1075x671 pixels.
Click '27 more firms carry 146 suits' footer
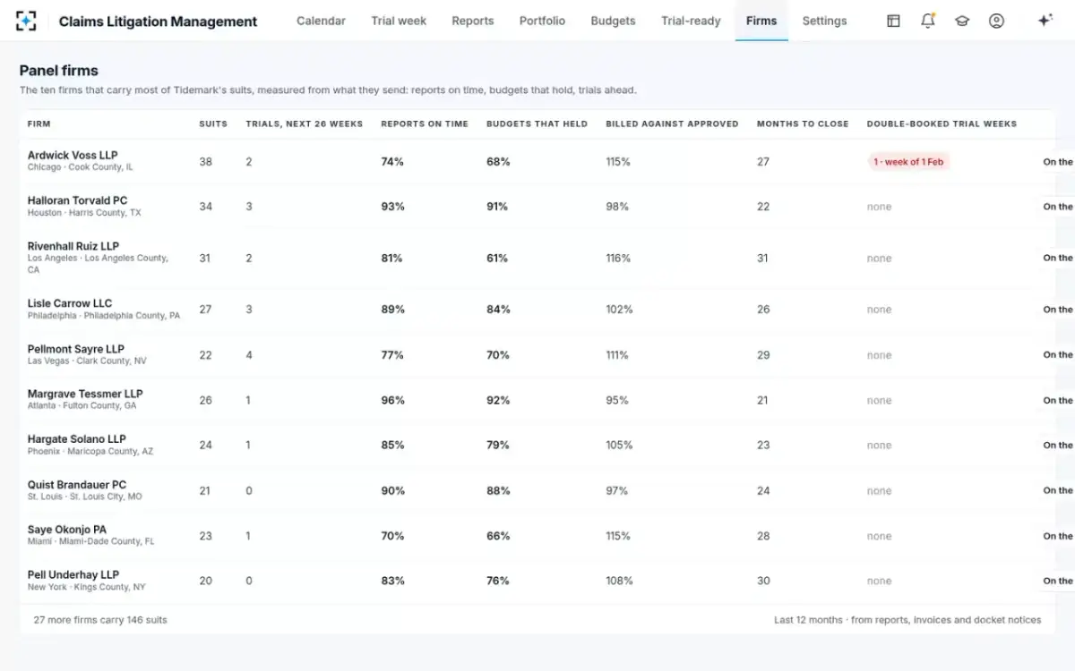click(100, 619)
